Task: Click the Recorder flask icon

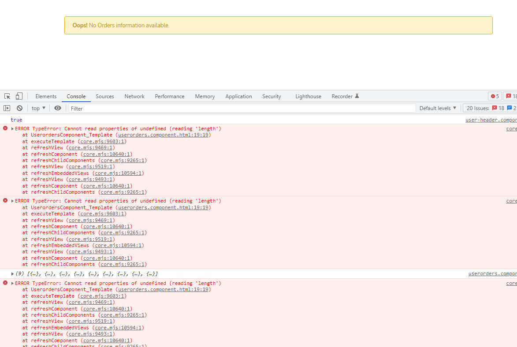Action: 357,96
